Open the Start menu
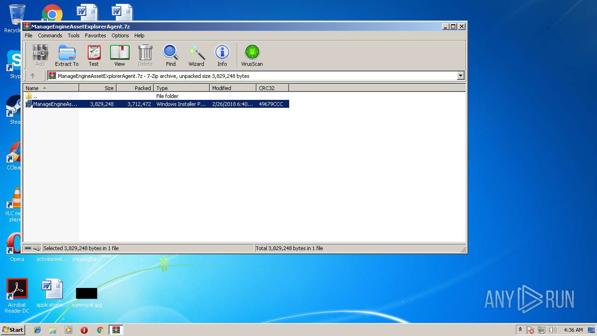 click(13, 329)
